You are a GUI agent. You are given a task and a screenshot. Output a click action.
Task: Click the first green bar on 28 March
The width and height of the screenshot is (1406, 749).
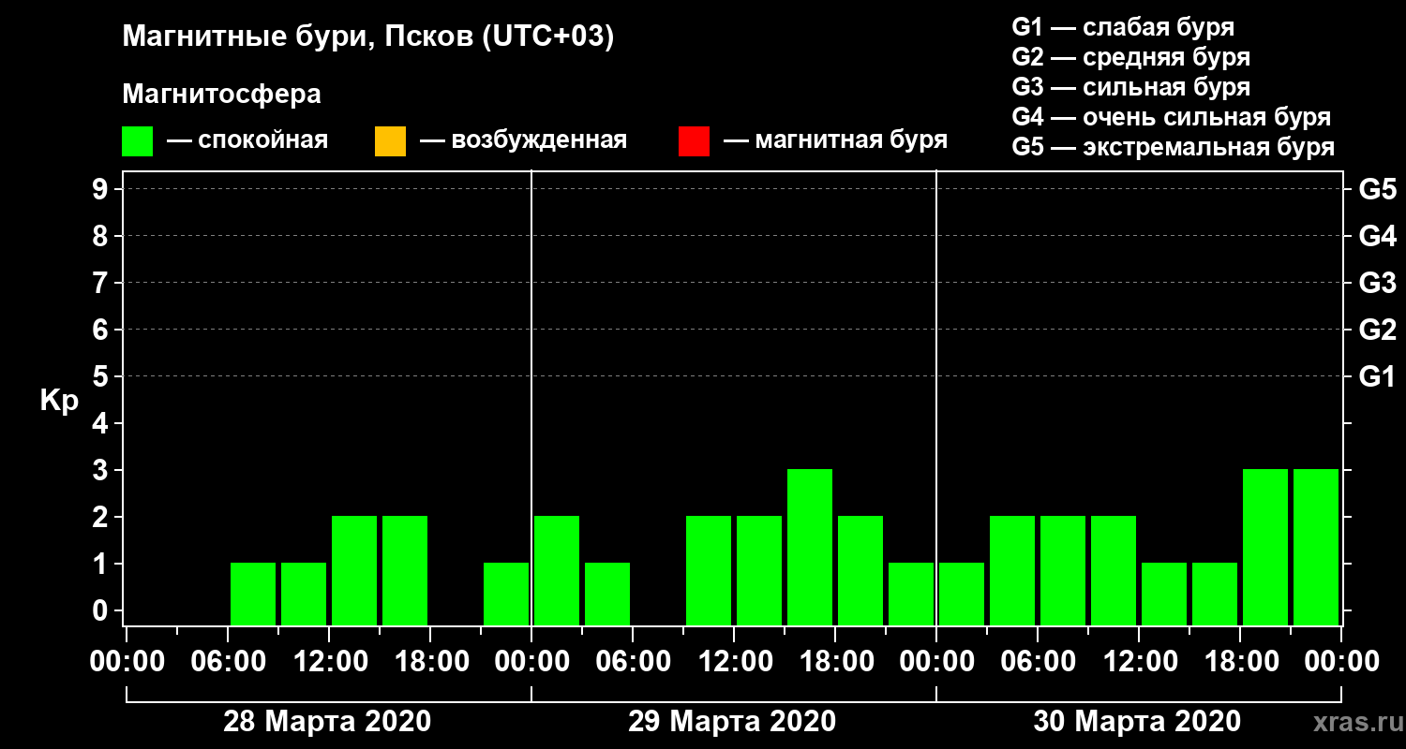pyautogui.click(x=253, y=594)
